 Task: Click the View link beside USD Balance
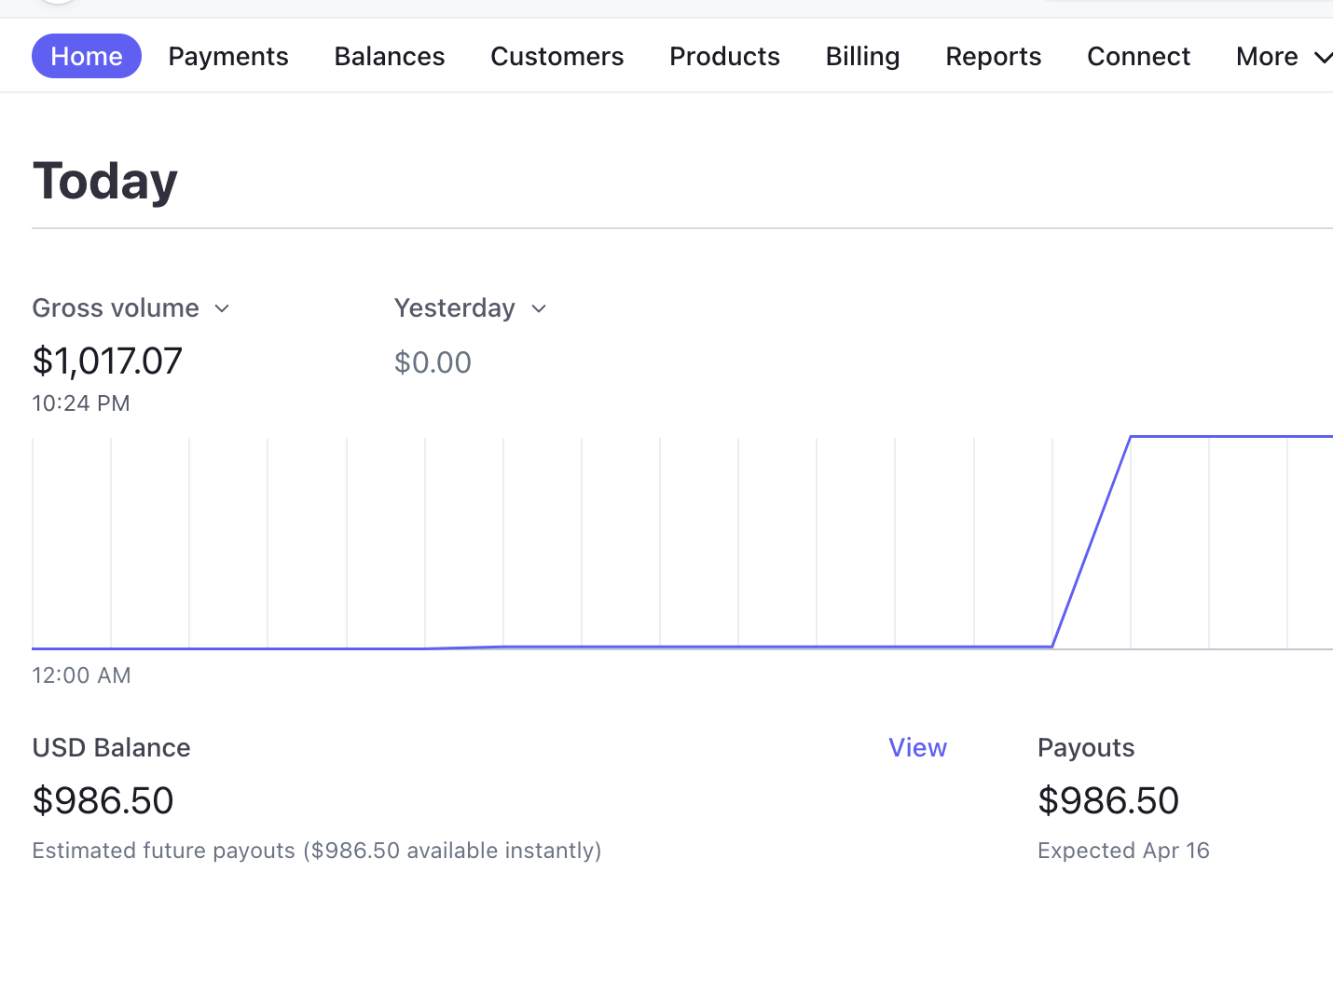917,748
